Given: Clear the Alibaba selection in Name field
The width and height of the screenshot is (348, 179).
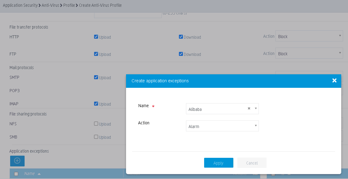Looking at the screenshot, I should (x=249, y=109).
